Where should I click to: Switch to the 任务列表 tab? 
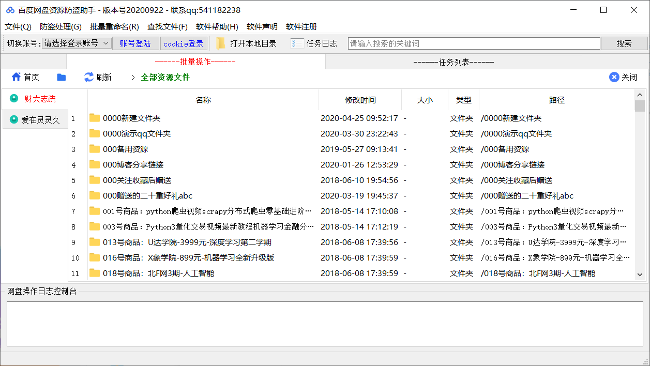click(454, 62)
